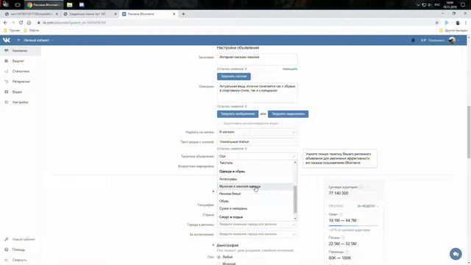Choose Аксессуары in the topic list
The height and width of the screenshot is (265, 471).
(x=255, y=179)
